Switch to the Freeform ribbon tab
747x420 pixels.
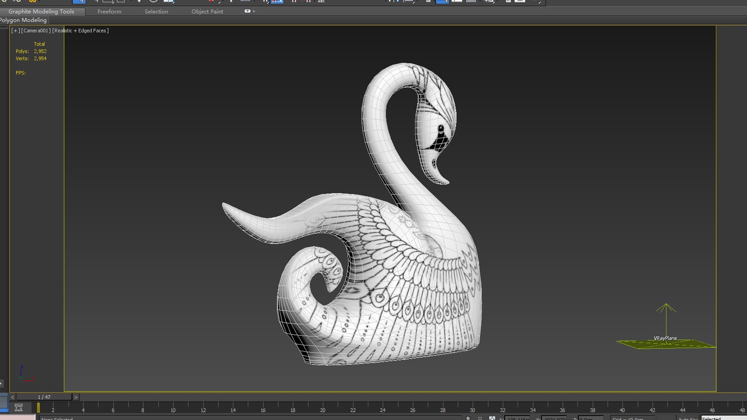pyautogui.click(x=109, y=11)
